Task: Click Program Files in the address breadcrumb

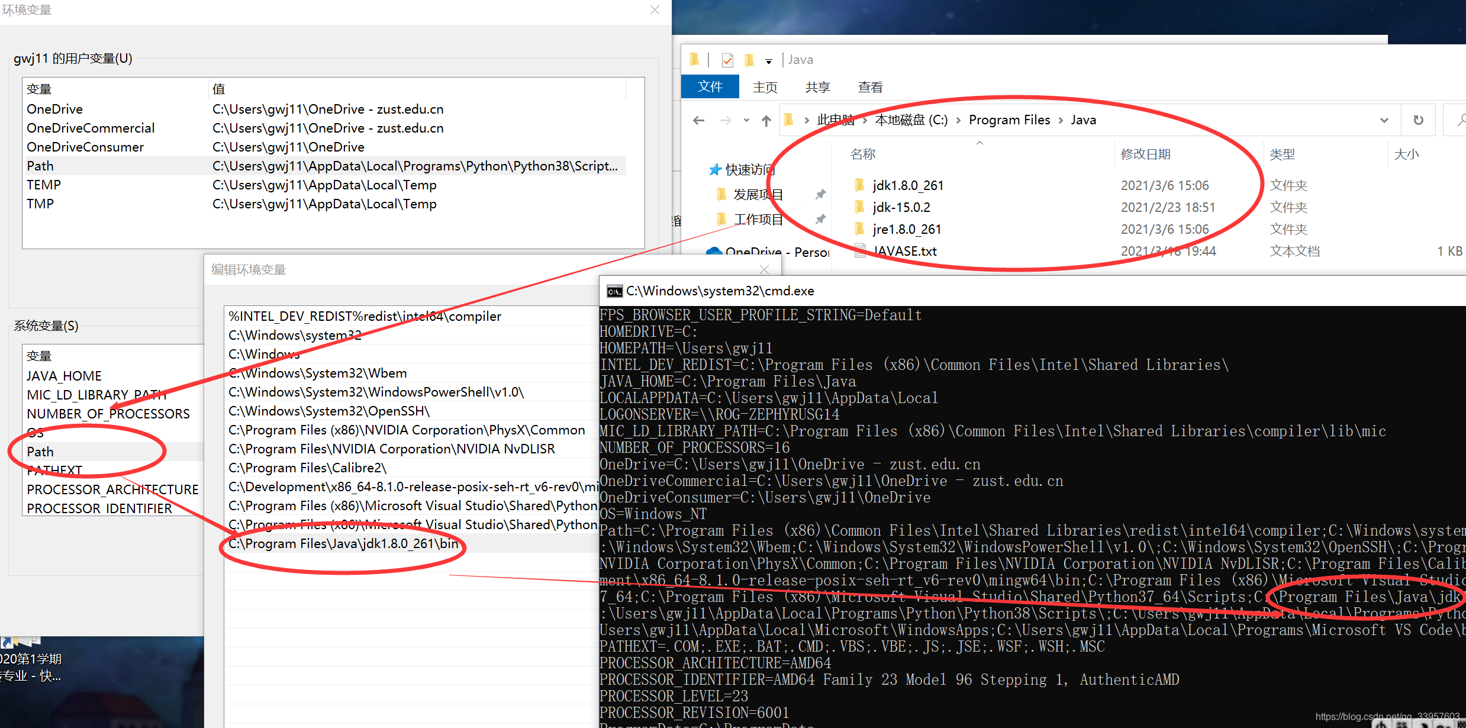Action: click(x=1009, y=120)
